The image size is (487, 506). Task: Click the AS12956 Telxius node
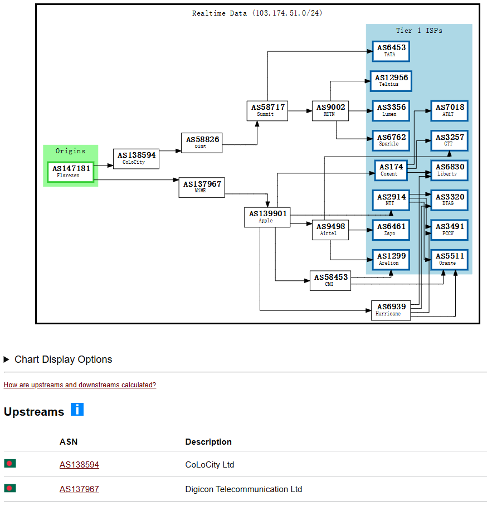click(x=391, y=81)
